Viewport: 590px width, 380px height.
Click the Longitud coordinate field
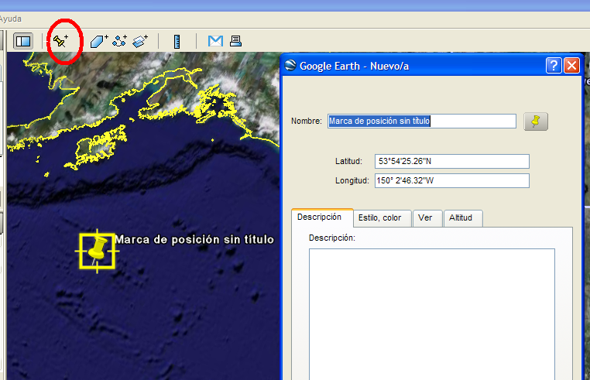tap(452, 180)
